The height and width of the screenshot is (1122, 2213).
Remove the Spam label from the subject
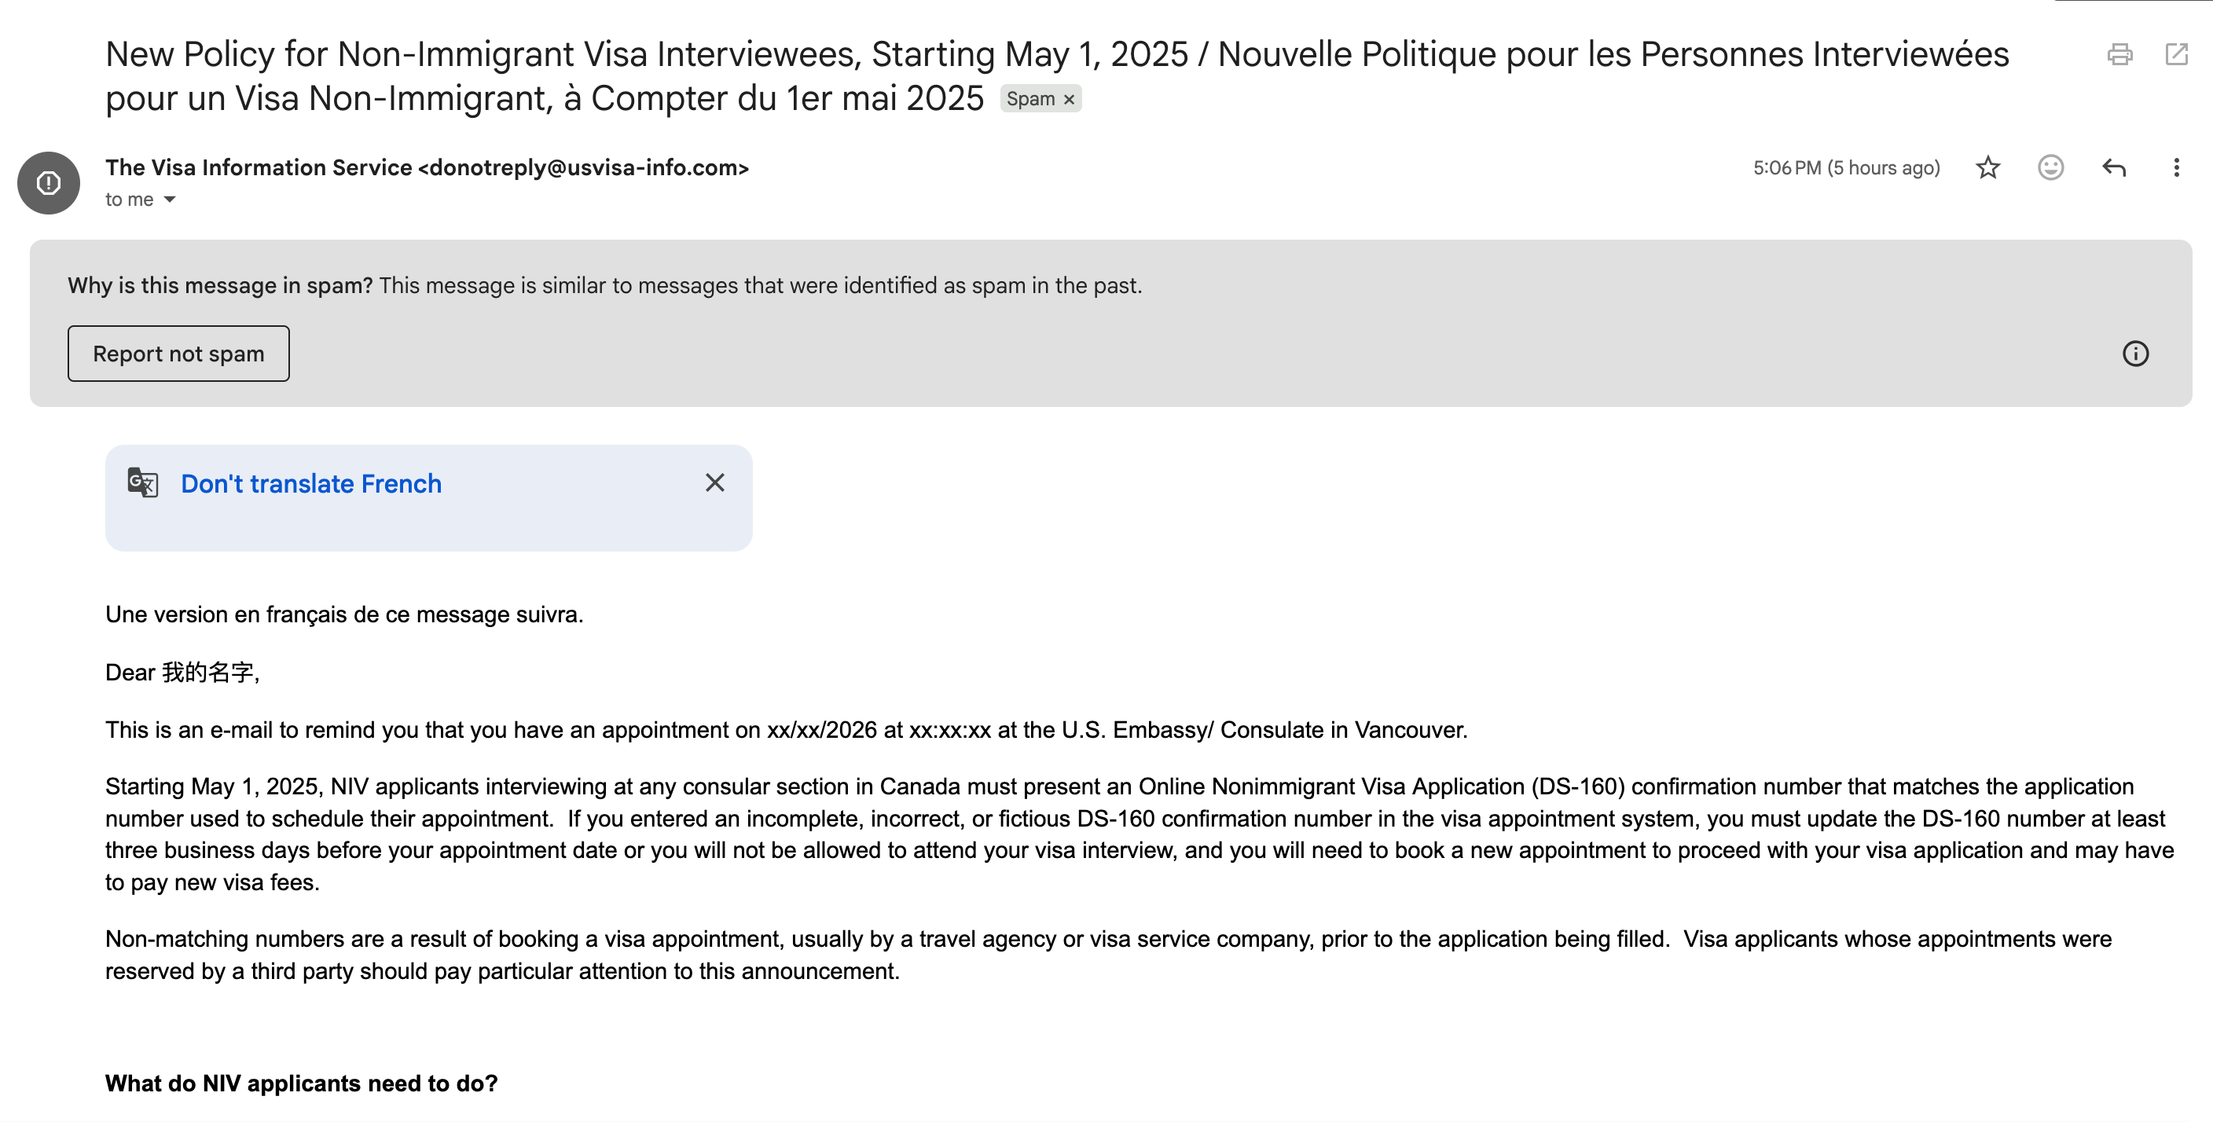[x=1070, y=100]
